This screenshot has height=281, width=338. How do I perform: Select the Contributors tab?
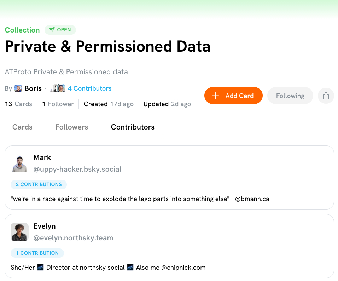click(133, 127)
